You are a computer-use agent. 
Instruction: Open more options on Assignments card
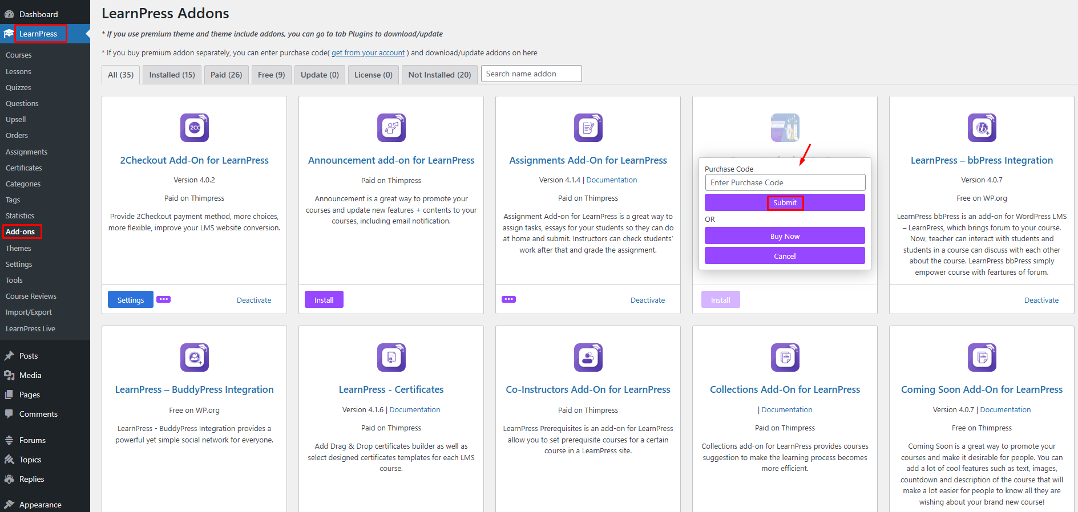click(x=509, y=299)
